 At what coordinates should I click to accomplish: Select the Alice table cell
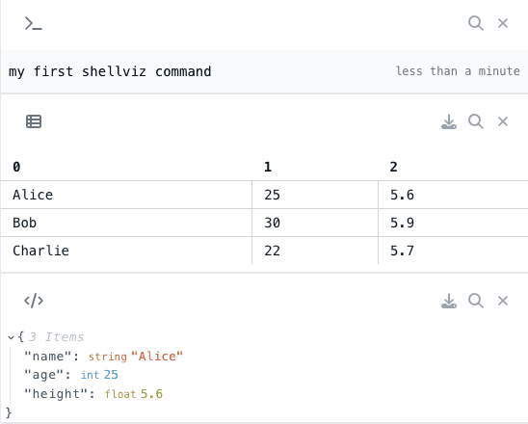126,195
